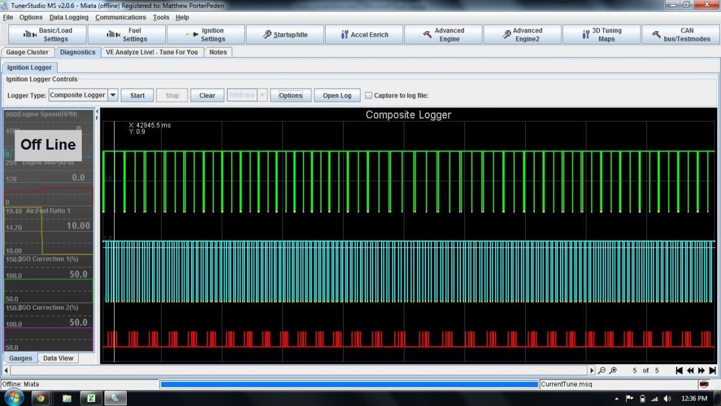721x406 pixels.
Task: Switch to the Gauge Cluster tab
Action: pos(28,52)
